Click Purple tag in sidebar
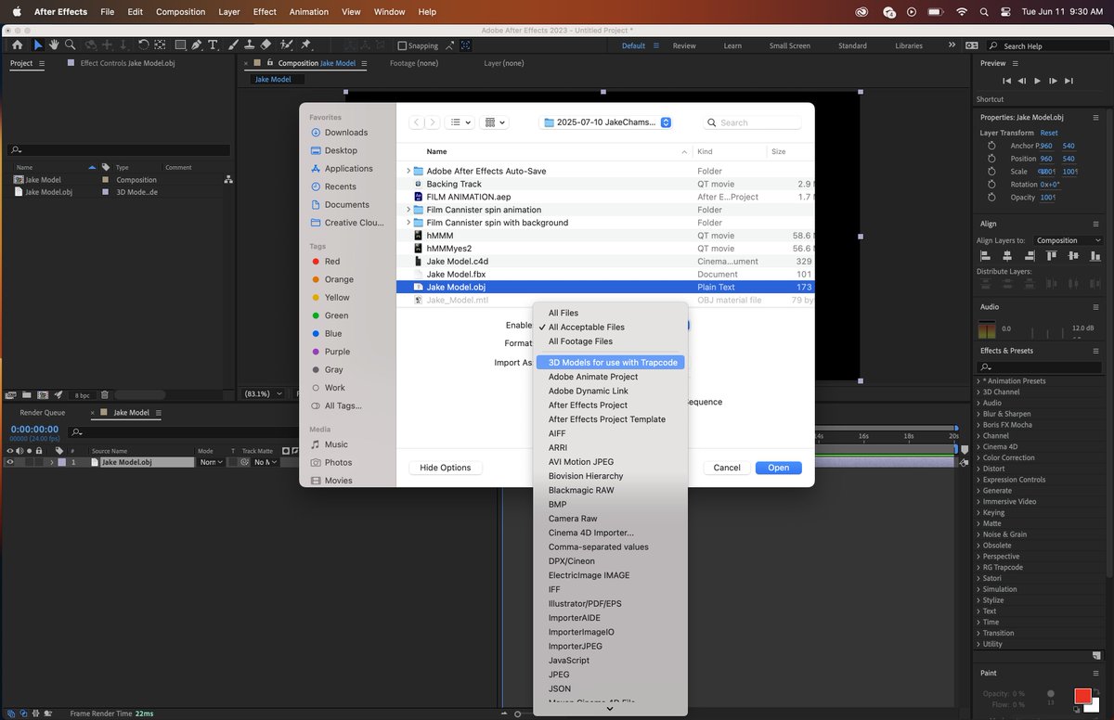Screen dimensions: 1114x720 pyautogui.click(x=337, y=352)
